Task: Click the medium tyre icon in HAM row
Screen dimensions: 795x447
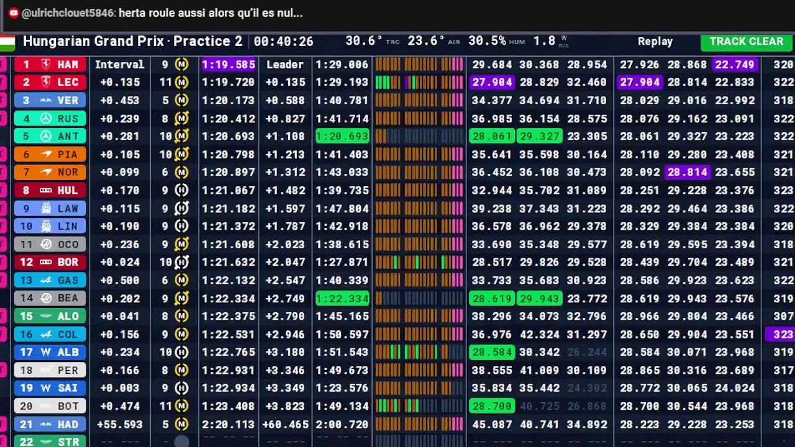Action: (x=181, y=64)
